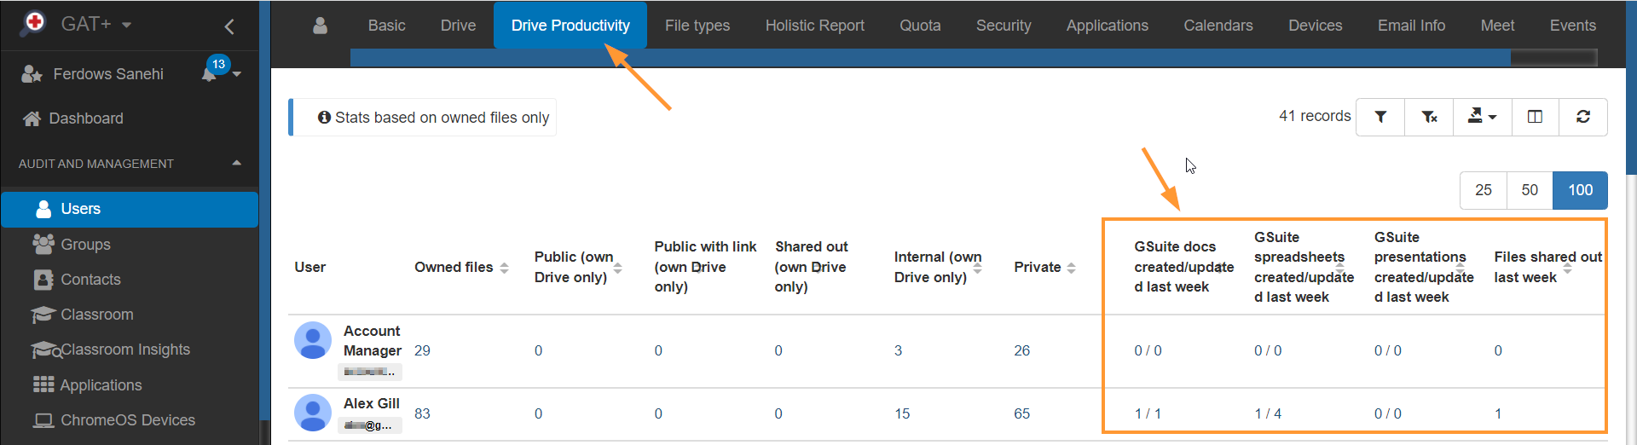Open the GAT+ product dropdown arrow

click(x=127, y=25)
